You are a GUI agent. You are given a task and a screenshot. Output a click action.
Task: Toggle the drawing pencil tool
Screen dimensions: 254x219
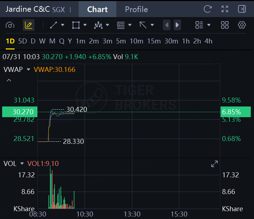click(28, 25)
